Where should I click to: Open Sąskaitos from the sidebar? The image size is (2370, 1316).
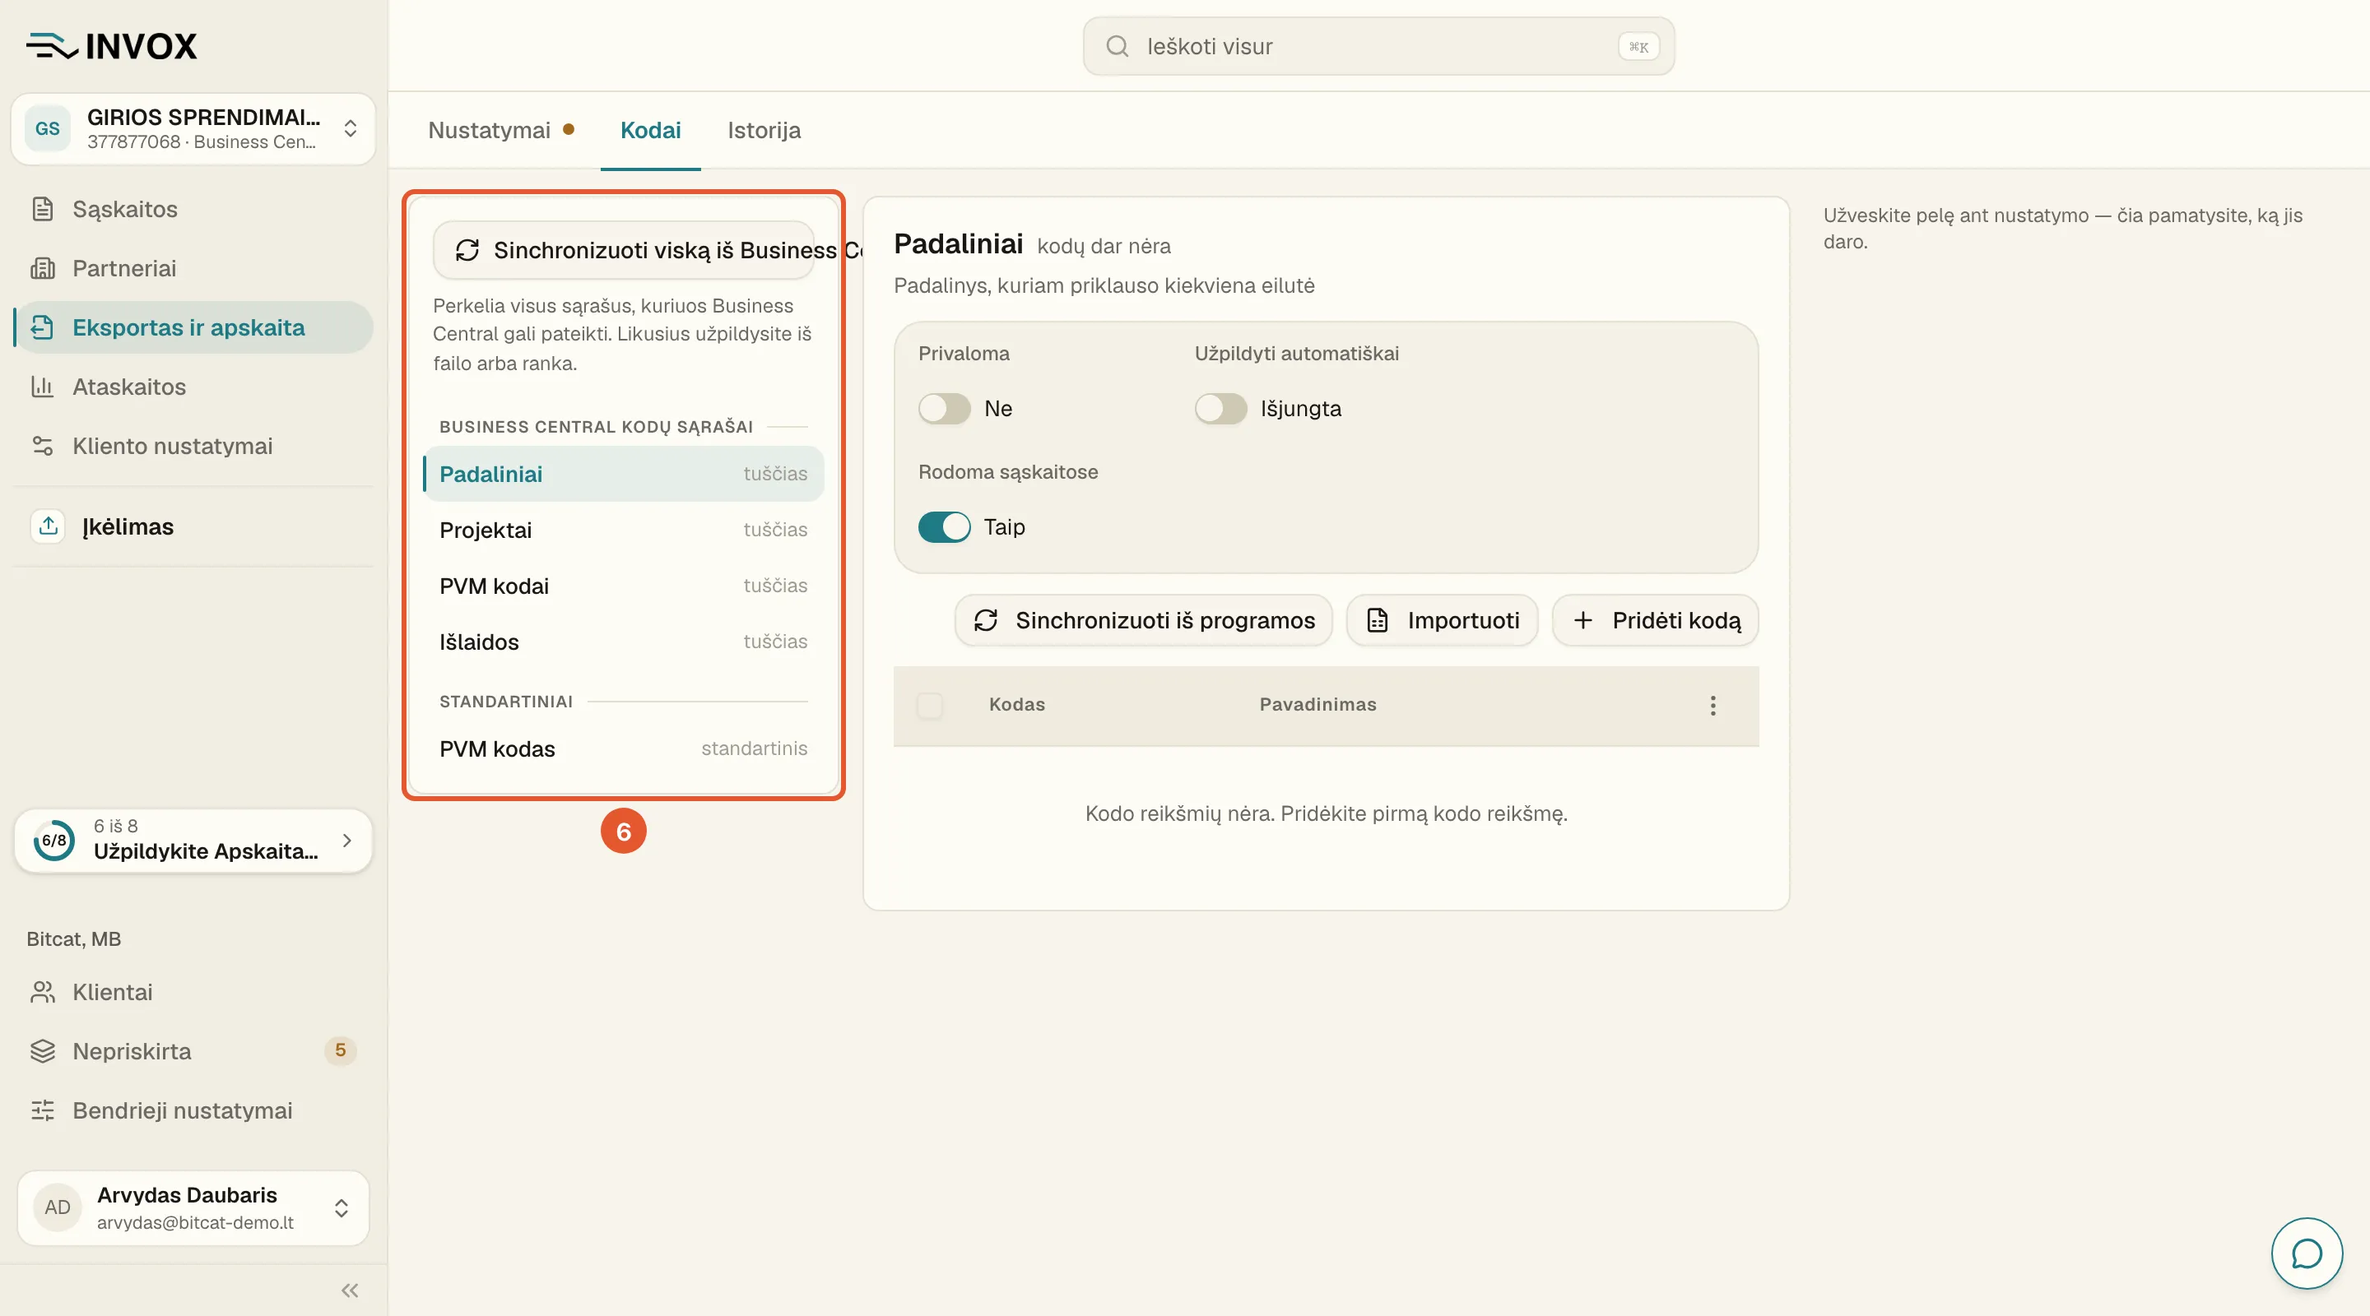[193, 209]
